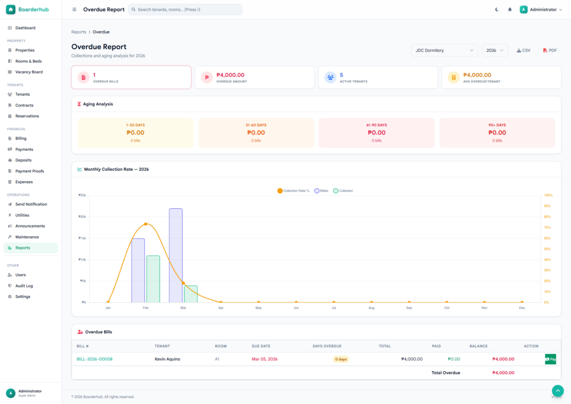Viewport: 571px width, 404px height.
Task: Hide Collected legend series in chart
Action: (343, 191)
